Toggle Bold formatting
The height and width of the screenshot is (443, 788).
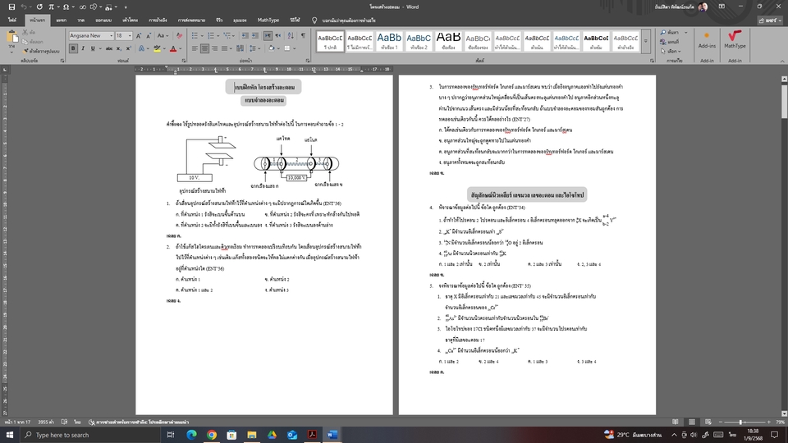point(71,50)
